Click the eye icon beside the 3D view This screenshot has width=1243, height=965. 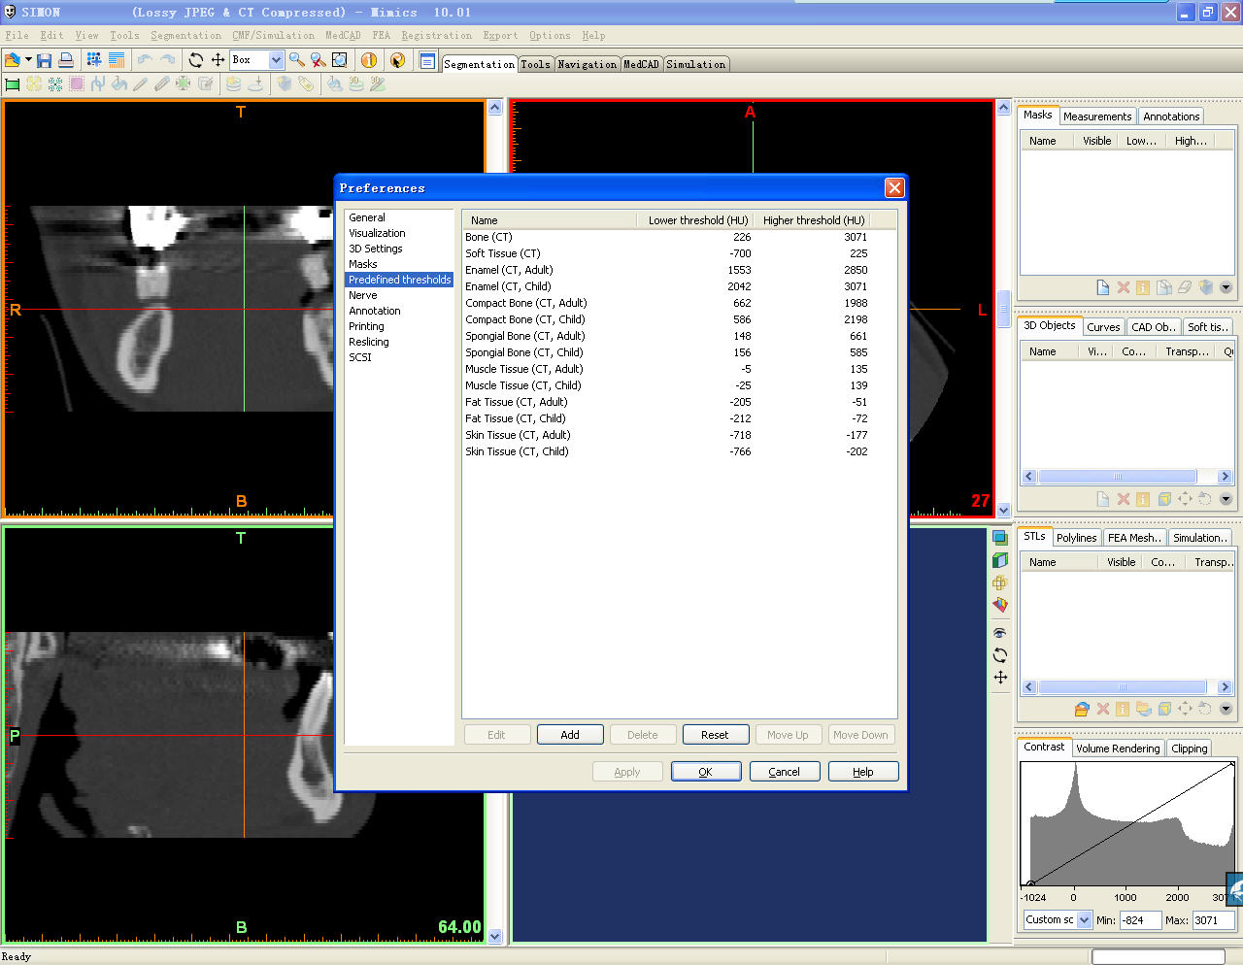coord(1000,633)
